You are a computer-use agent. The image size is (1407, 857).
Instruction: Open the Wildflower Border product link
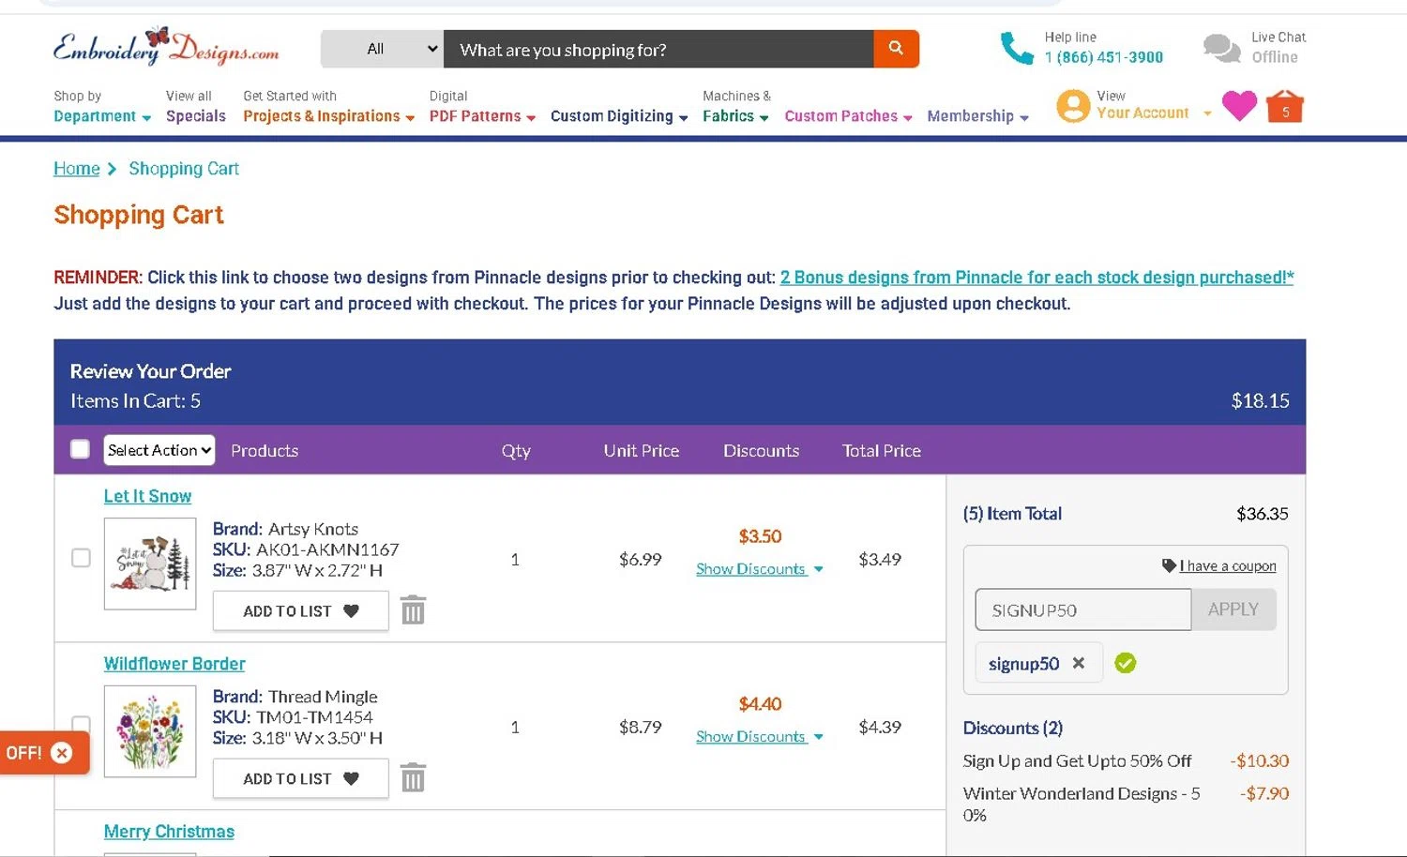(174, 664)
